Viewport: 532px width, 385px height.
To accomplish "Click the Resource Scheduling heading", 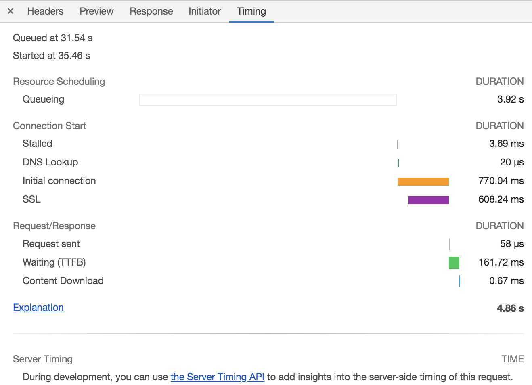I will click(59, 82).
